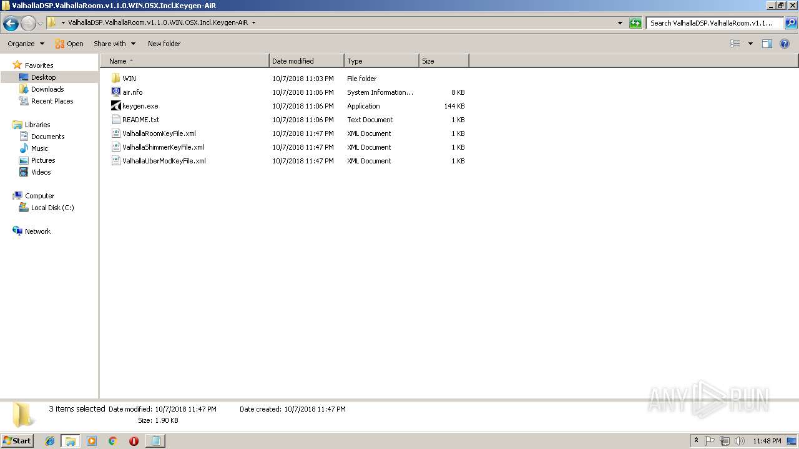
Task: Select the README.txt file icon
Action: point(115,120)
